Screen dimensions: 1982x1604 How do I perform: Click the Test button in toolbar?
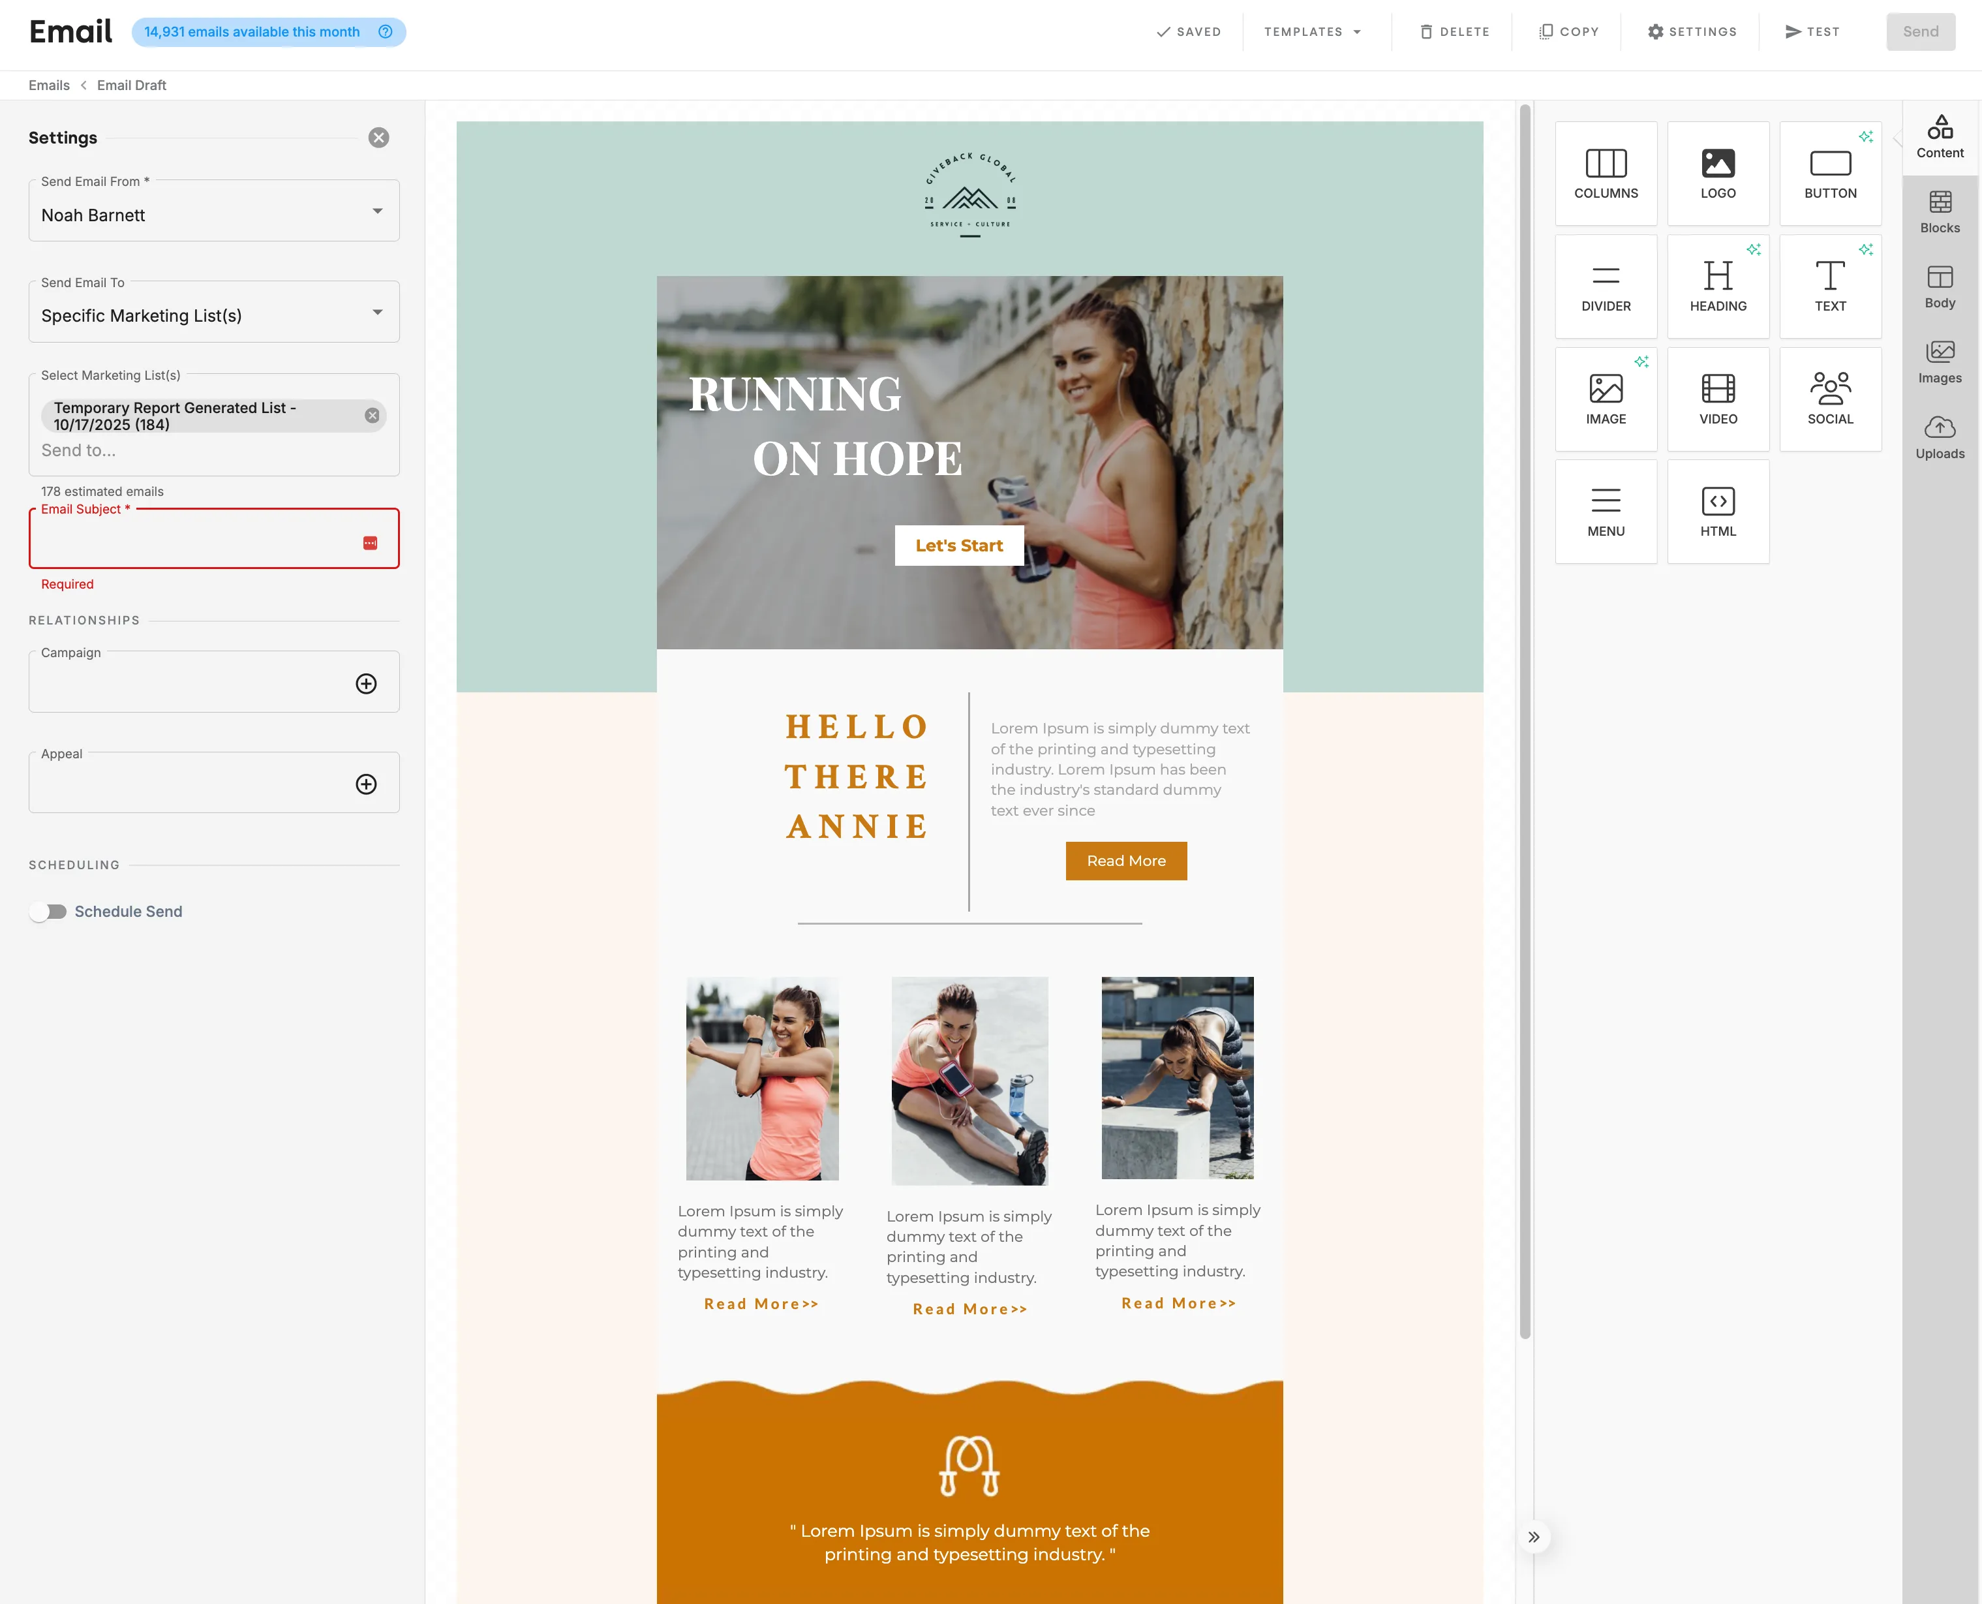point(1812,31)
